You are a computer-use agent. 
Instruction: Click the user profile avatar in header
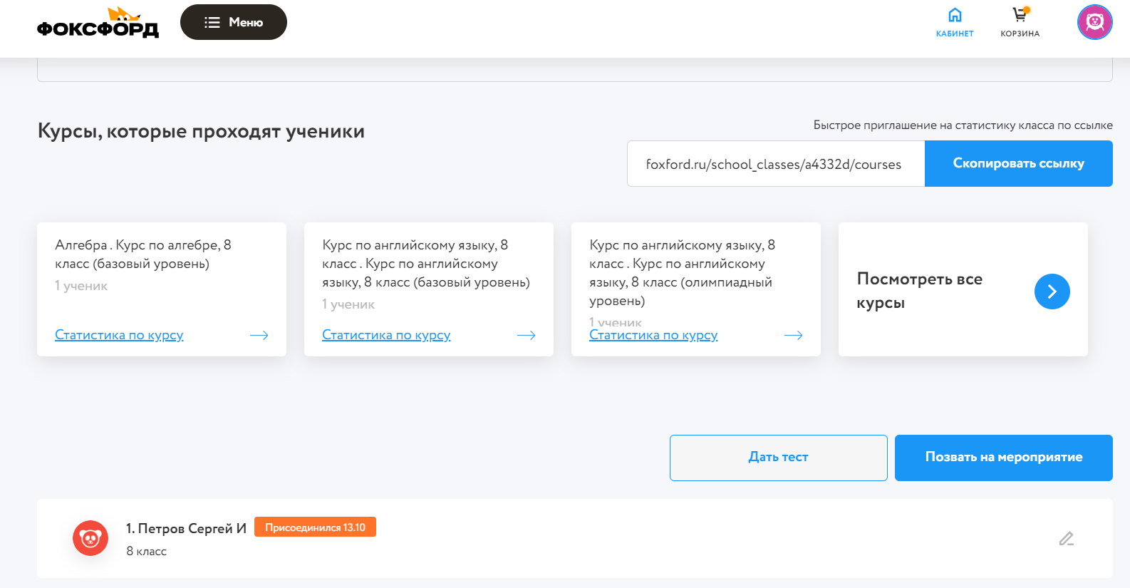tap(1094, 22)
